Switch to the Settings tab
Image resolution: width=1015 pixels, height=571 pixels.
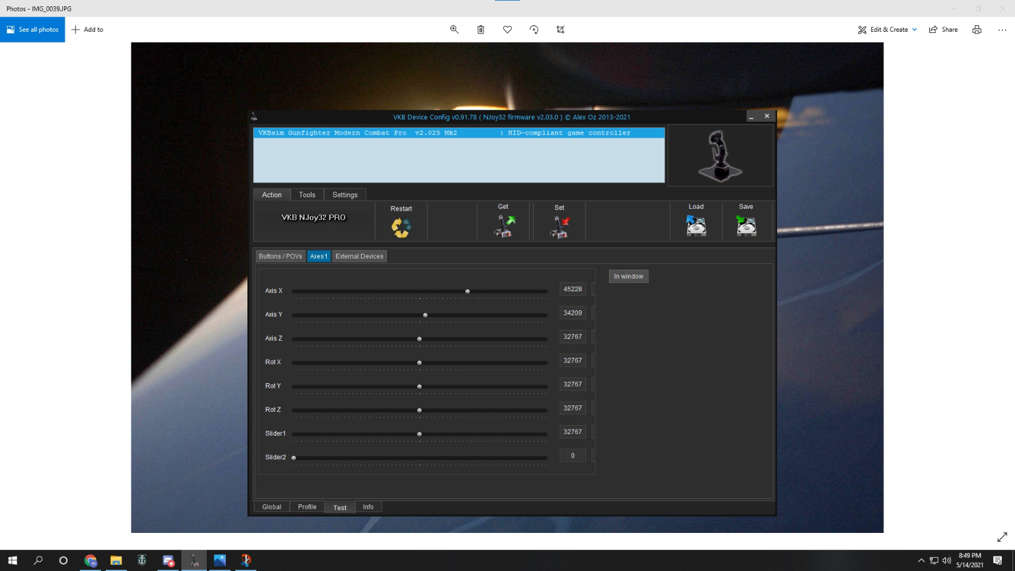click(344, 195)
